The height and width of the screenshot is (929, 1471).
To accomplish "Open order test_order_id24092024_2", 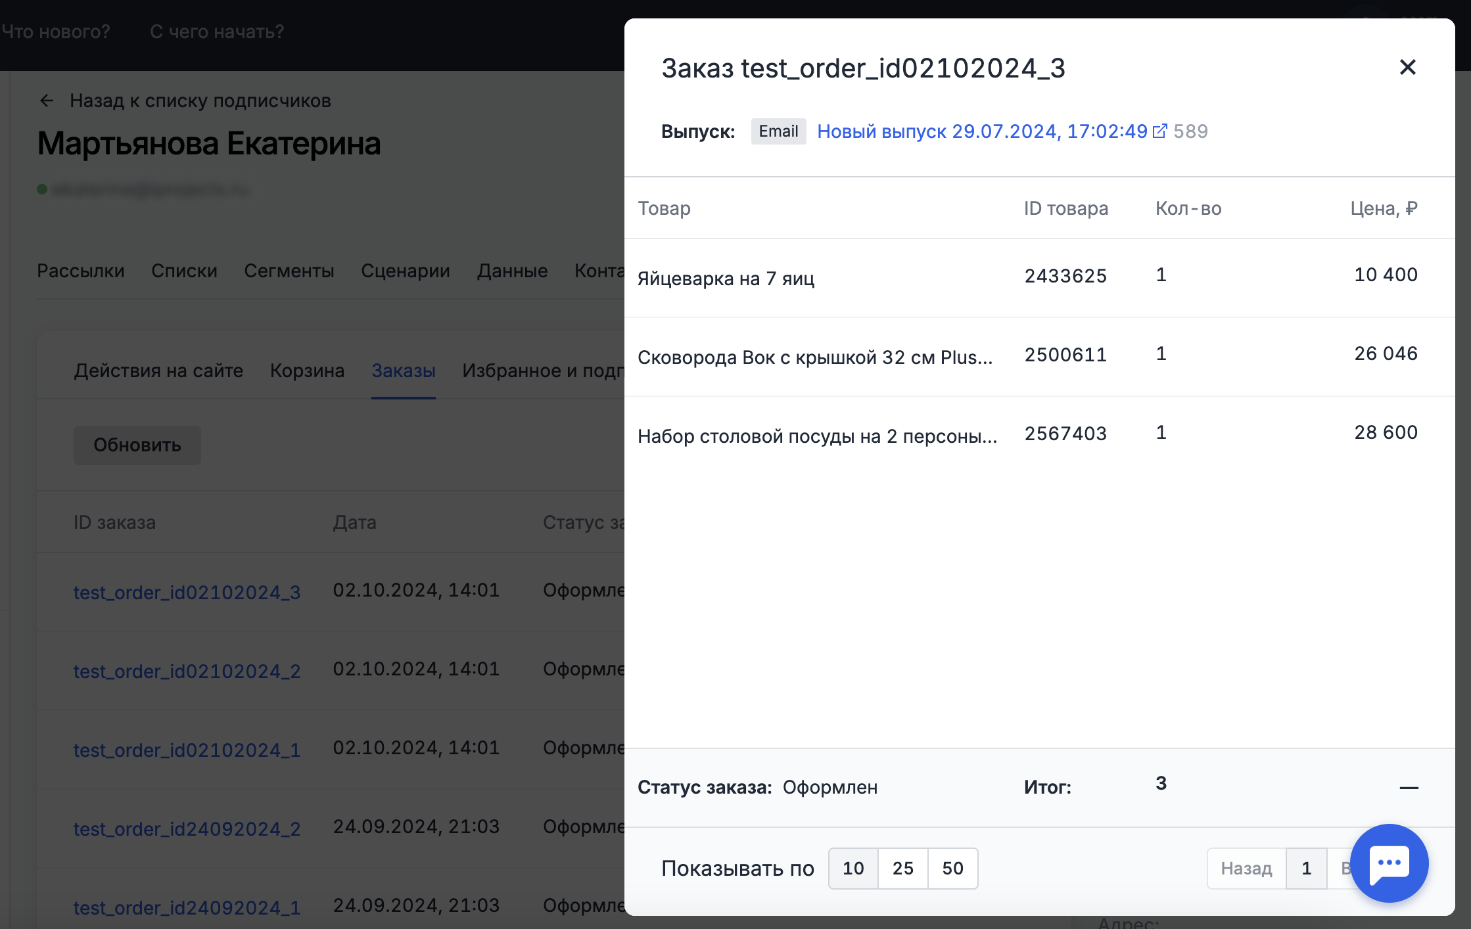I will pos(187,828).
